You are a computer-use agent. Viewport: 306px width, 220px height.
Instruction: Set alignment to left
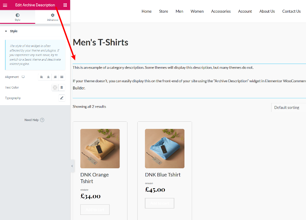42,77
